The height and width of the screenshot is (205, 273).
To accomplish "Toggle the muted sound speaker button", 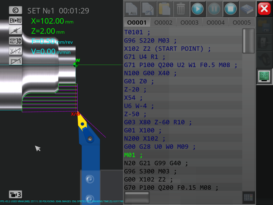I will (16, 31).
